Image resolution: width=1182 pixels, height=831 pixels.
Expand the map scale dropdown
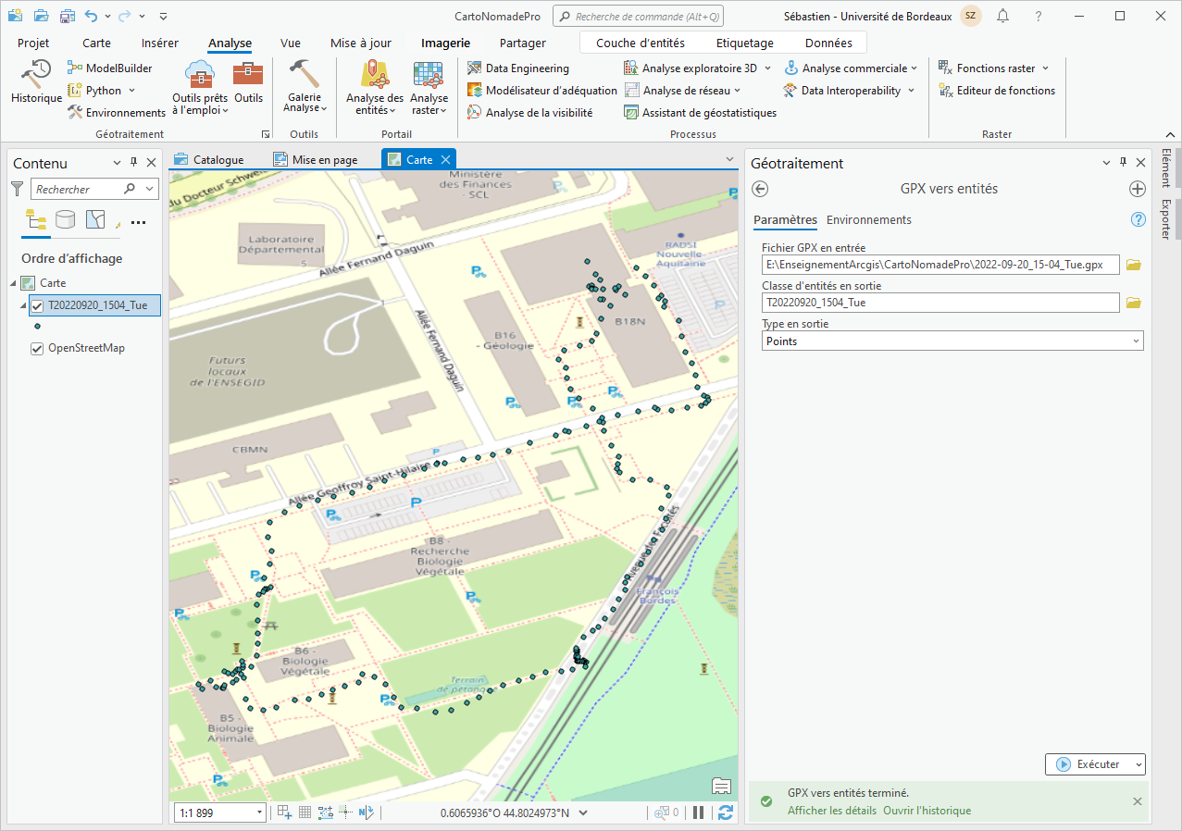258,812
